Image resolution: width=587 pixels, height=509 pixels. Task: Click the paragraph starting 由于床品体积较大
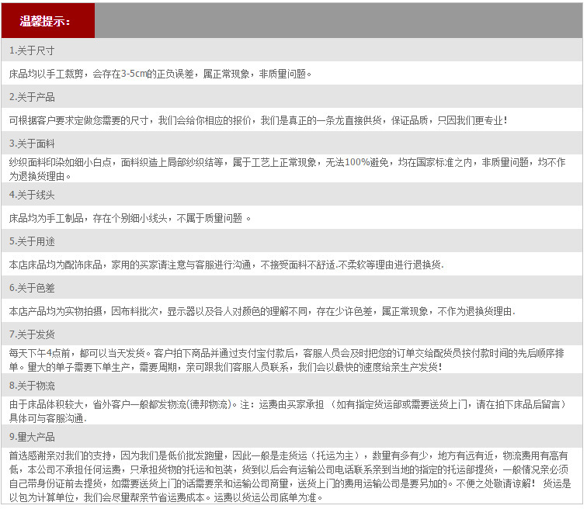pyautogui.click(x=287, y=411)
